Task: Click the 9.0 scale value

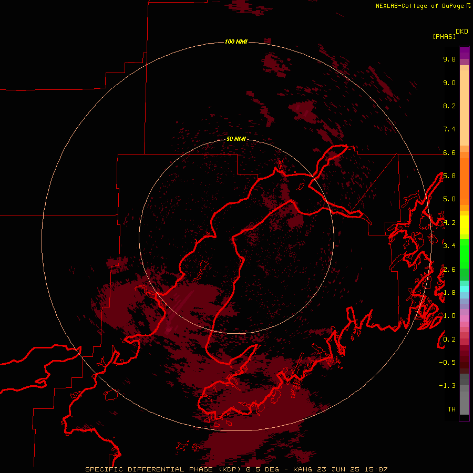Action: tap(449, 83)
